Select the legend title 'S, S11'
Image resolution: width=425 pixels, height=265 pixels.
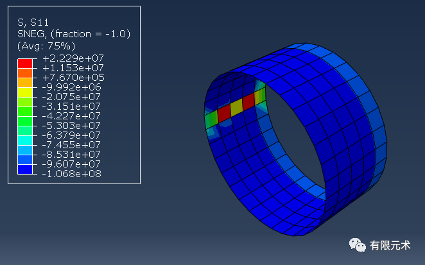coord(33,22)
